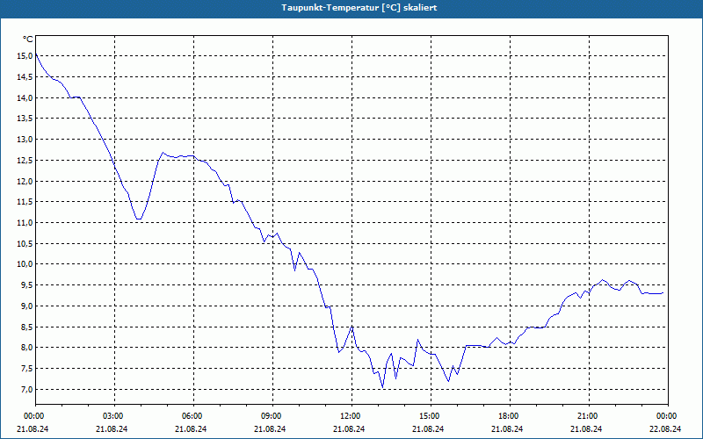The height and width of the screenshot is (439, 703).
Task: Click the 21.08.24 date under 06:00
Action: tap(191, 429)
